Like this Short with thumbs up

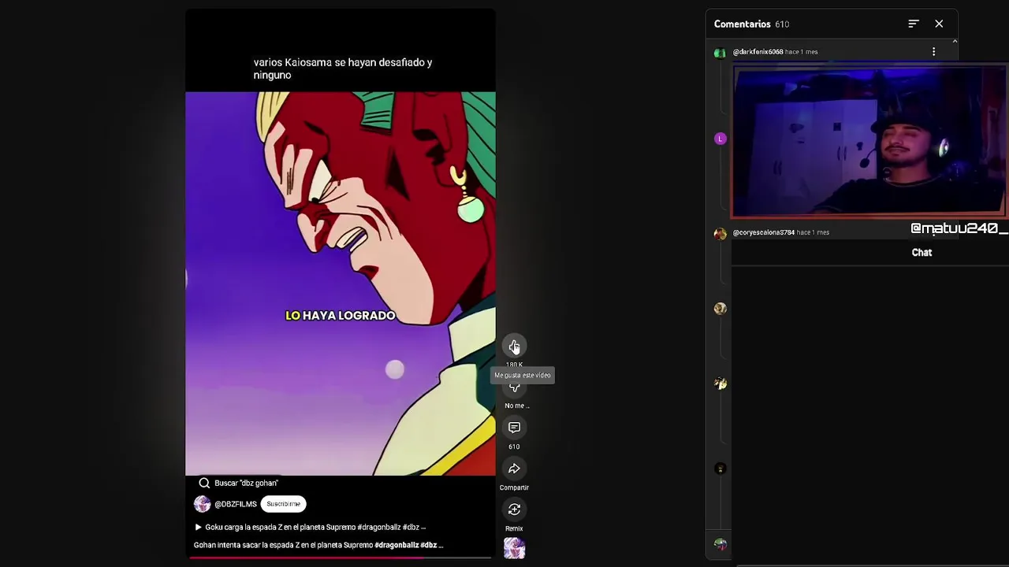tap(514, 346)
